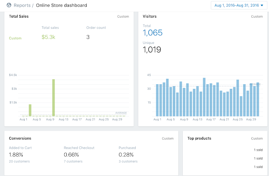This screenshot has width=269, height=176.
Task: Click the $5.3k total sales figure
Action: click(48, 37)
